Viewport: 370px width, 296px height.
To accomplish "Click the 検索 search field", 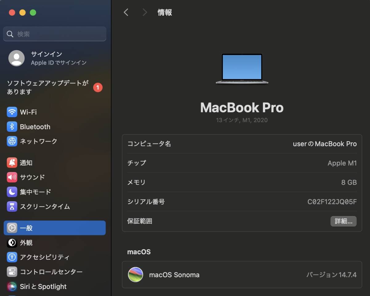I will (x=55, y=34).
